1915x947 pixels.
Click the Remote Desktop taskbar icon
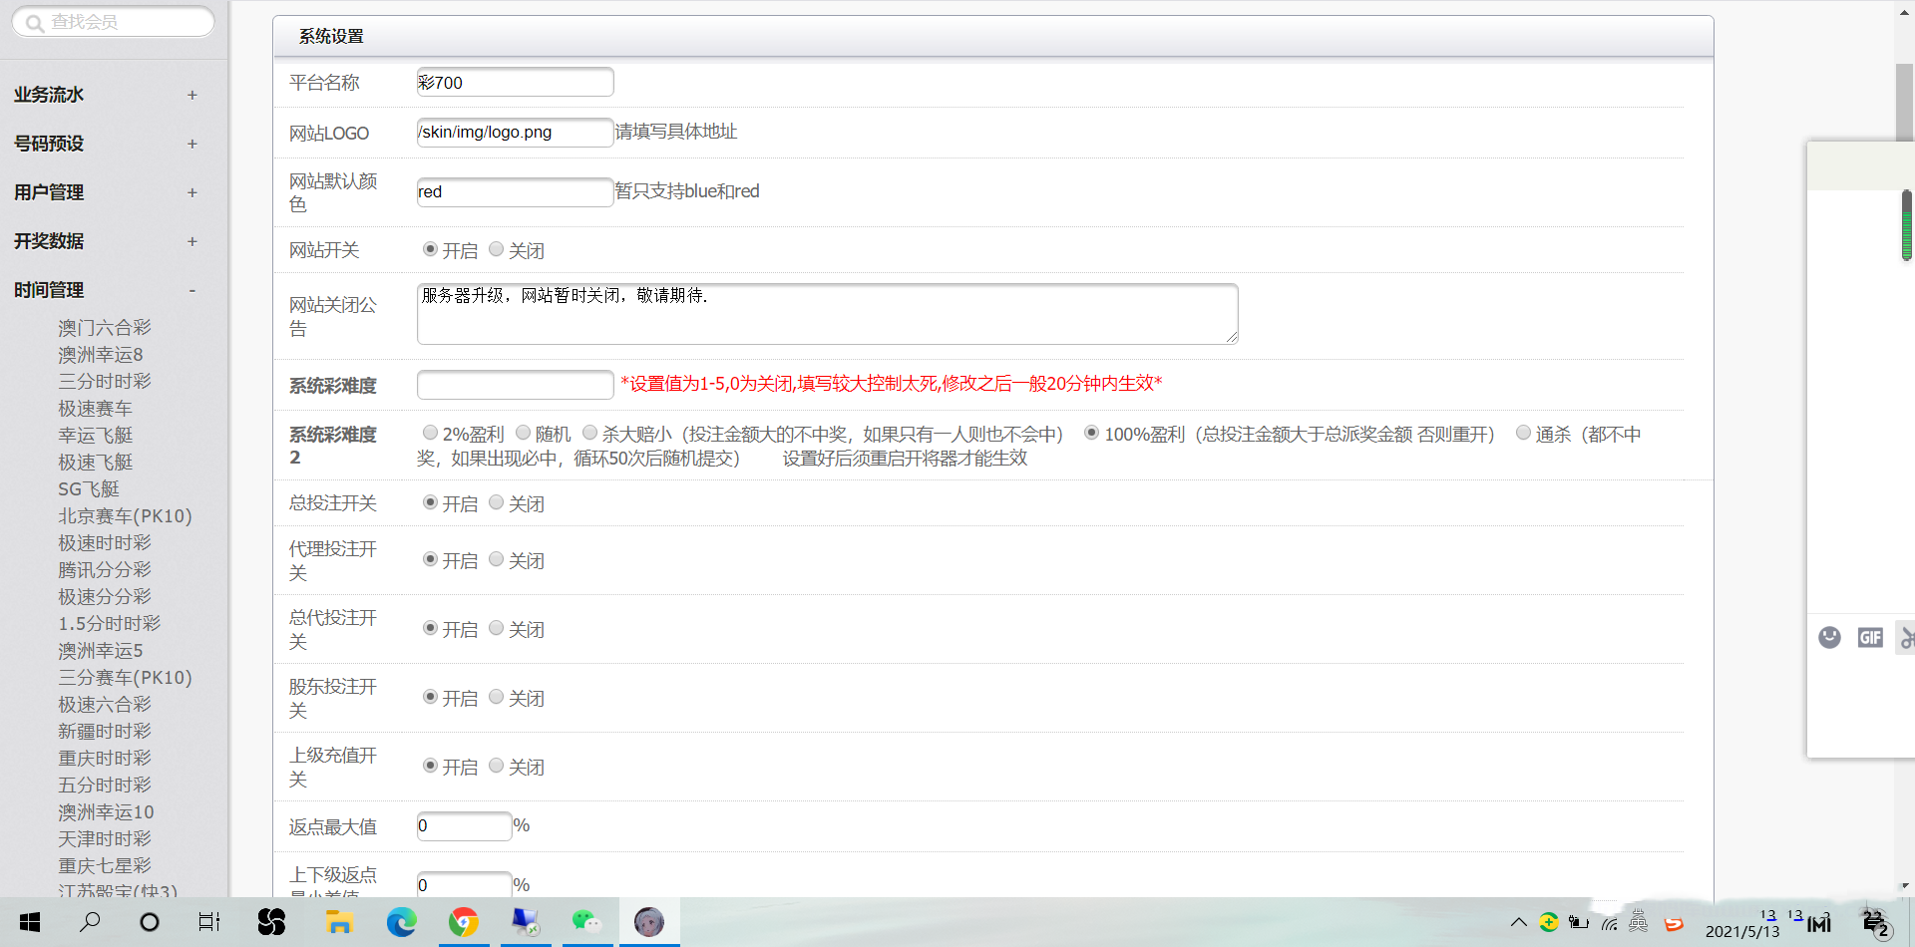[x=525, y=922]
